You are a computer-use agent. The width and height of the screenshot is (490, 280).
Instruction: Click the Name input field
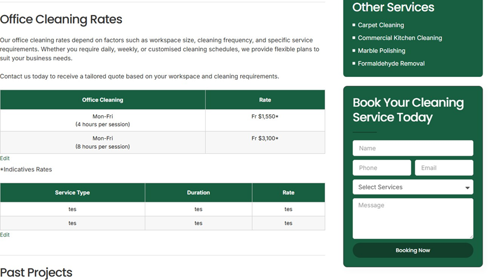tap(412, 148)
